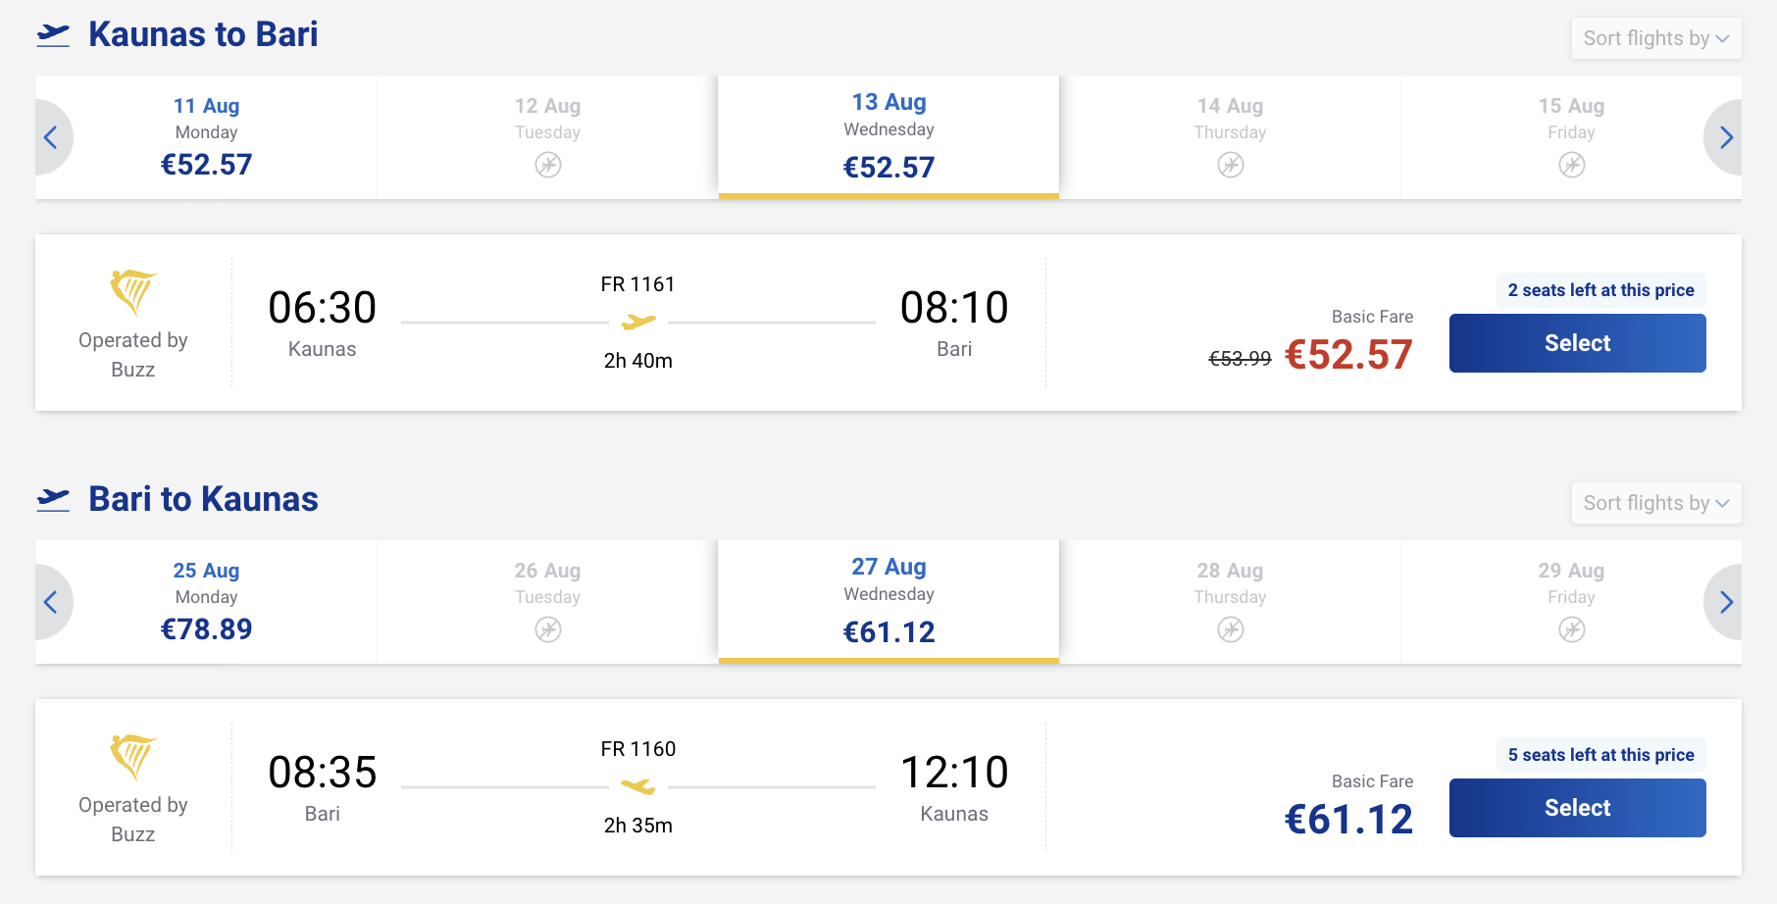Choose the 25 Aug Monday €78.89 tab

coord(206,602)
